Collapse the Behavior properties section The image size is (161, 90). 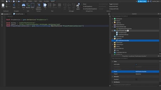click(112, 77)
